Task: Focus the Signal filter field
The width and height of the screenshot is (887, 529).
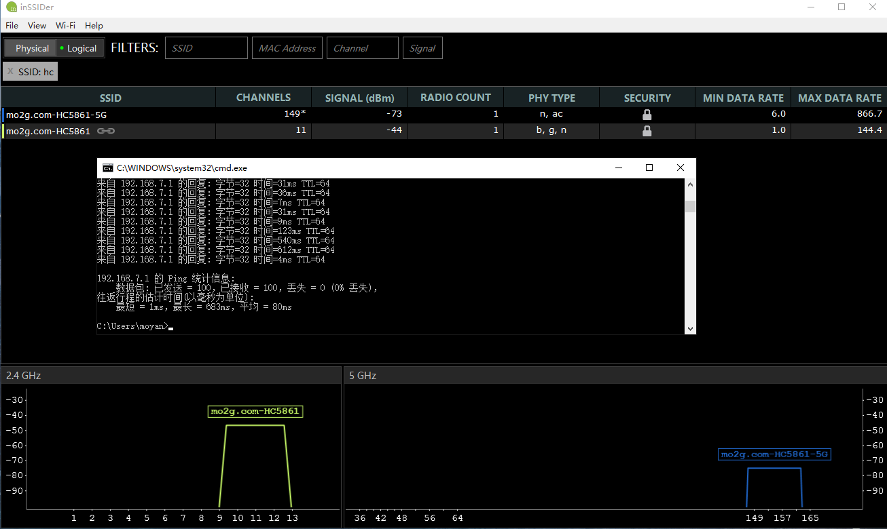Action: 422,48
